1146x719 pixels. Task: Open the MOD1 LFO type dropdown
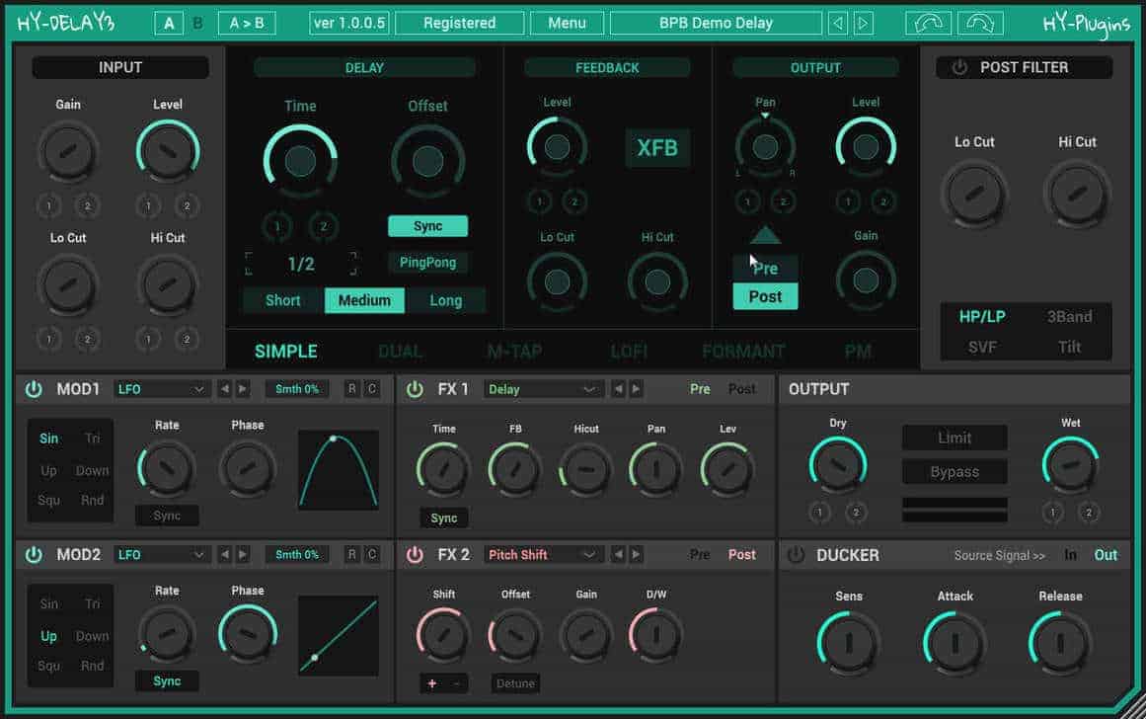(x=162, y=389)
